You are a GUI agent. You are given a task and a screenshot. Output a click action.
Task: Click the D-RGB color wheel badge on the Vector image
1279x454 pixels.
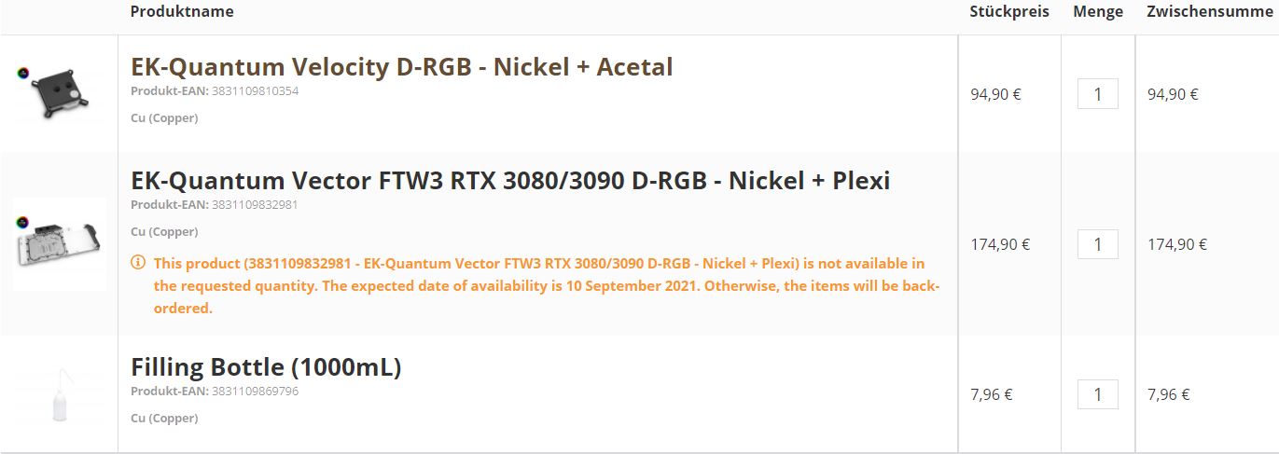tap(22, 223)
